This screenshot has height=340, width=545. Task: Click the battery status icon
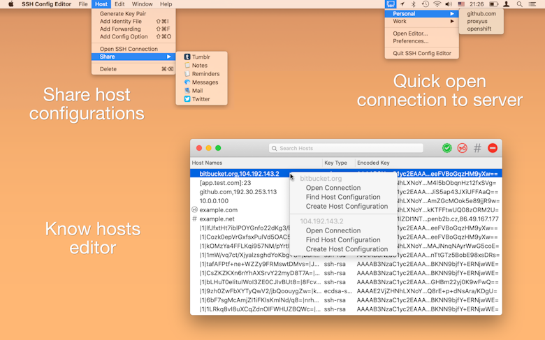(493, 4)
